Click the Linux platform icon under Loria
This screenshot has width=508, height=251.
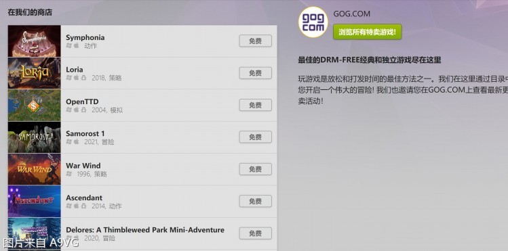point(84,78)
